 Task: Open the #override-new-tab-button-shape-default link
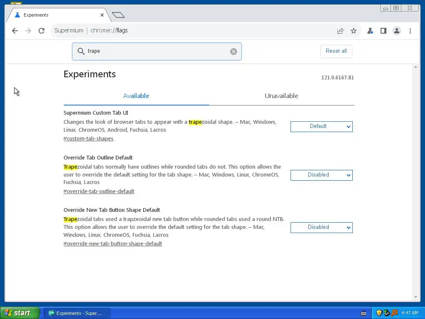coord(112,243)
